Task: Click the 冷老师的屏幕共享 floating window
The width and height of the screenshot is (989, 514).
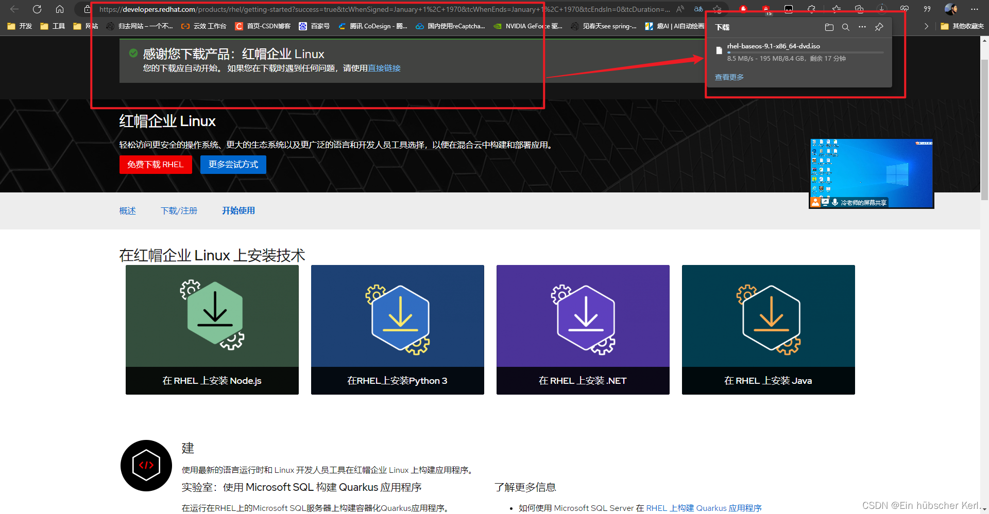Action: pyautogui.click(x=872, y=173)
